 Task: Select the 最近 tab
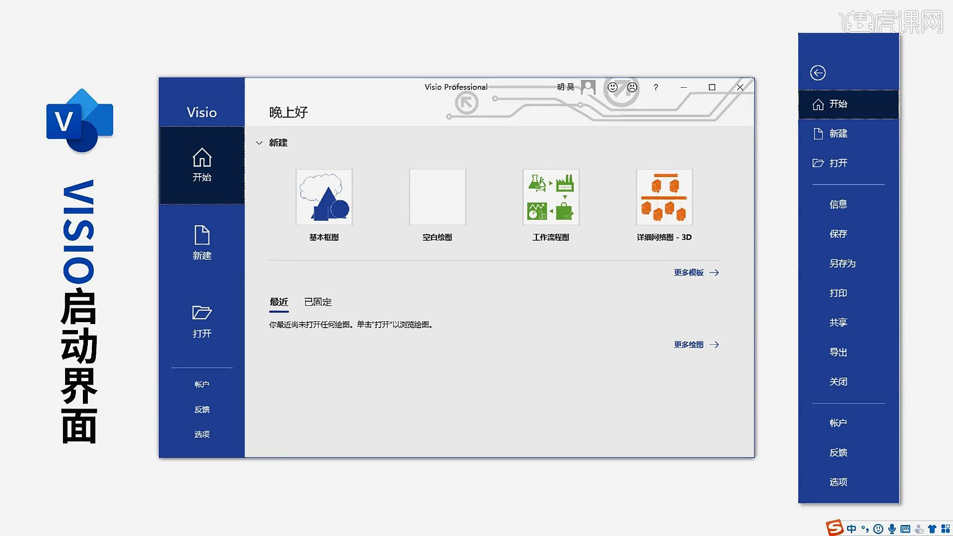pyautogui.click(x=278, y=302)
